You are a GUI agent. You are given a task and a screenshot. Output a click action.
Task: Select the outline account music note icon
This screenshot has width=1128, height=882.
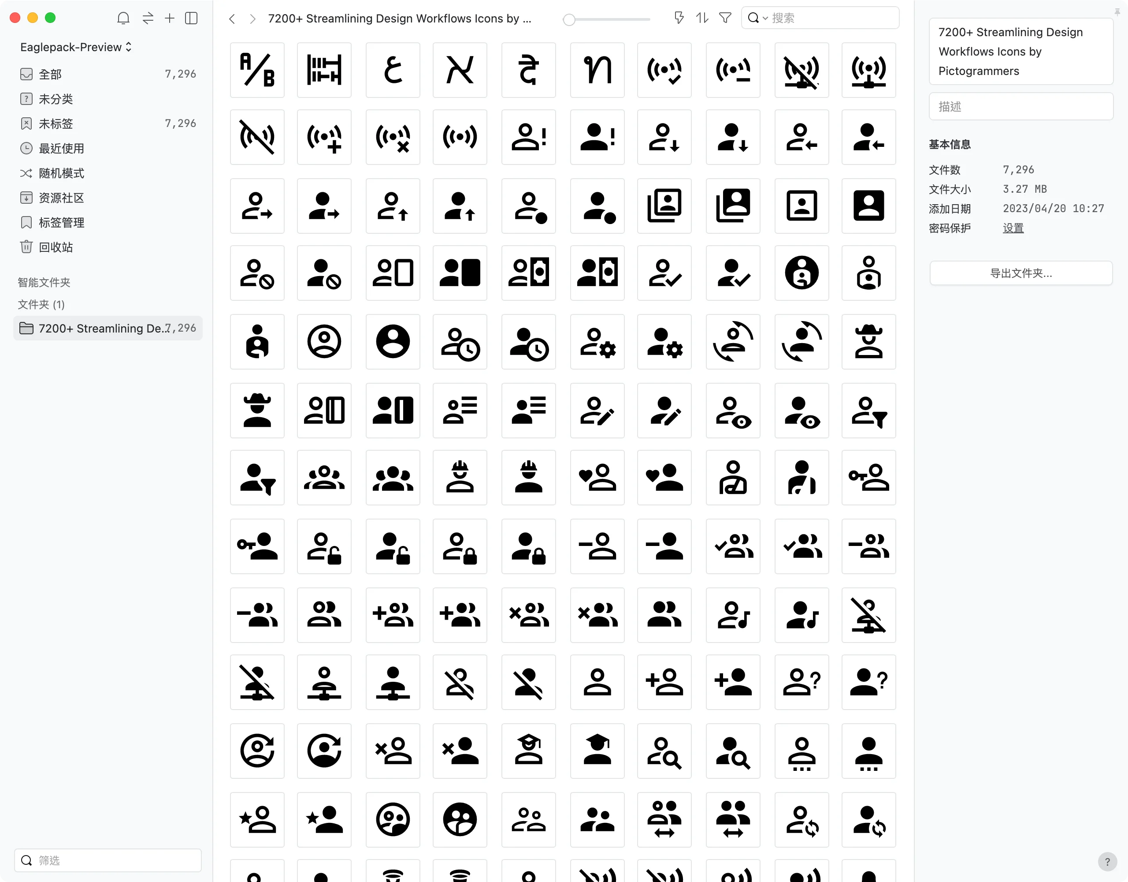point(733,615)
